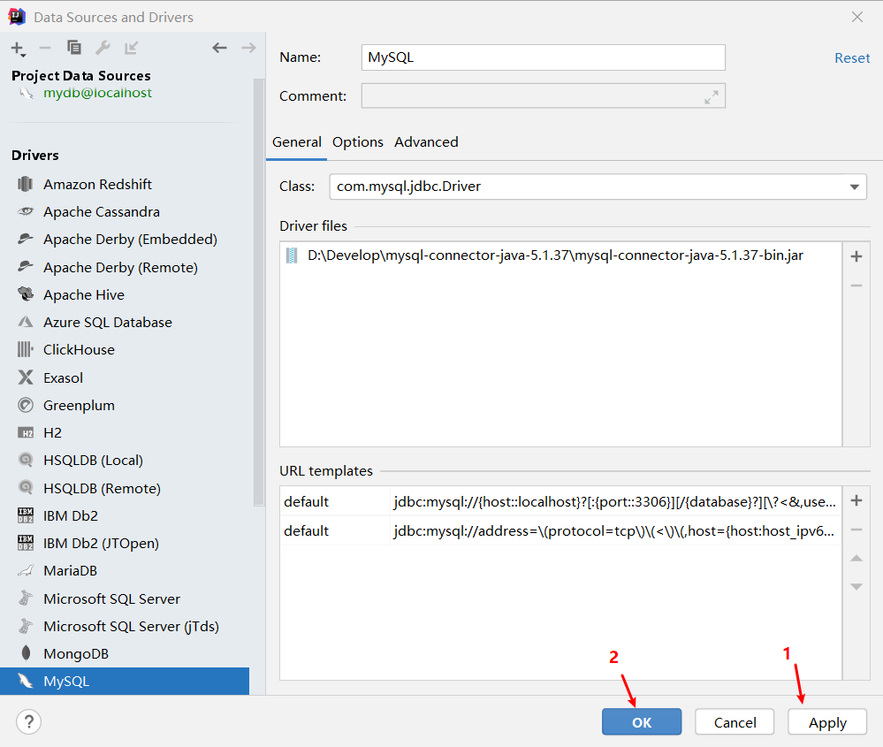
Task: Select the IBM Db2 driver
Action: [x=125, y=515]
